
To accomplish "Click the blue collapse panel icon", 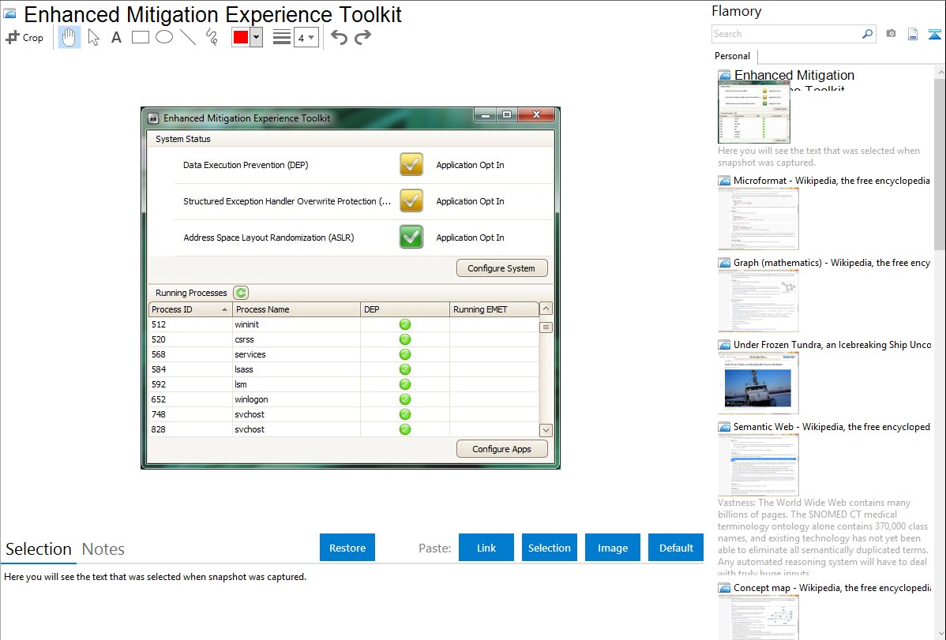I will coord(934,34).
